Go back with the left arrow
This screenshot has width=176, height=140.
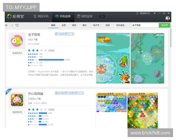(7, 25)
